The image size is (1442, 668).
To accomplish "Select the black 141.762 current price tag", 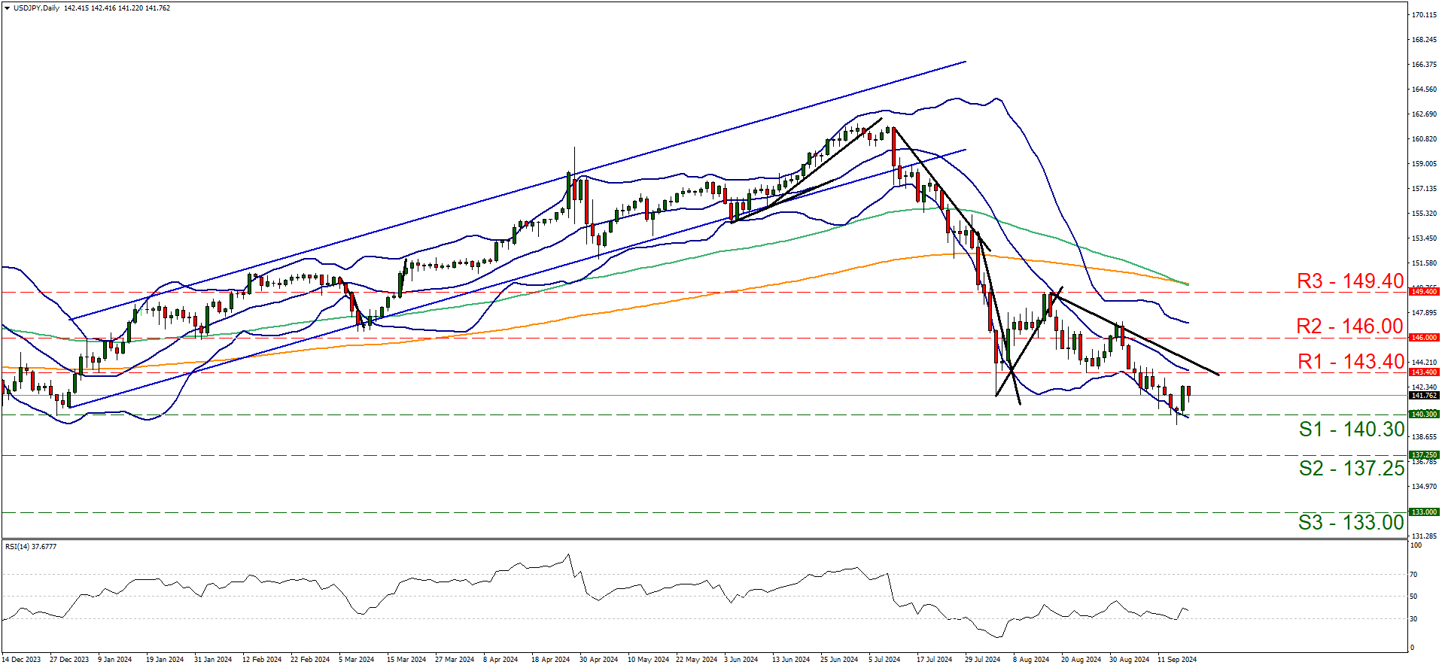I will (1424, 396).
